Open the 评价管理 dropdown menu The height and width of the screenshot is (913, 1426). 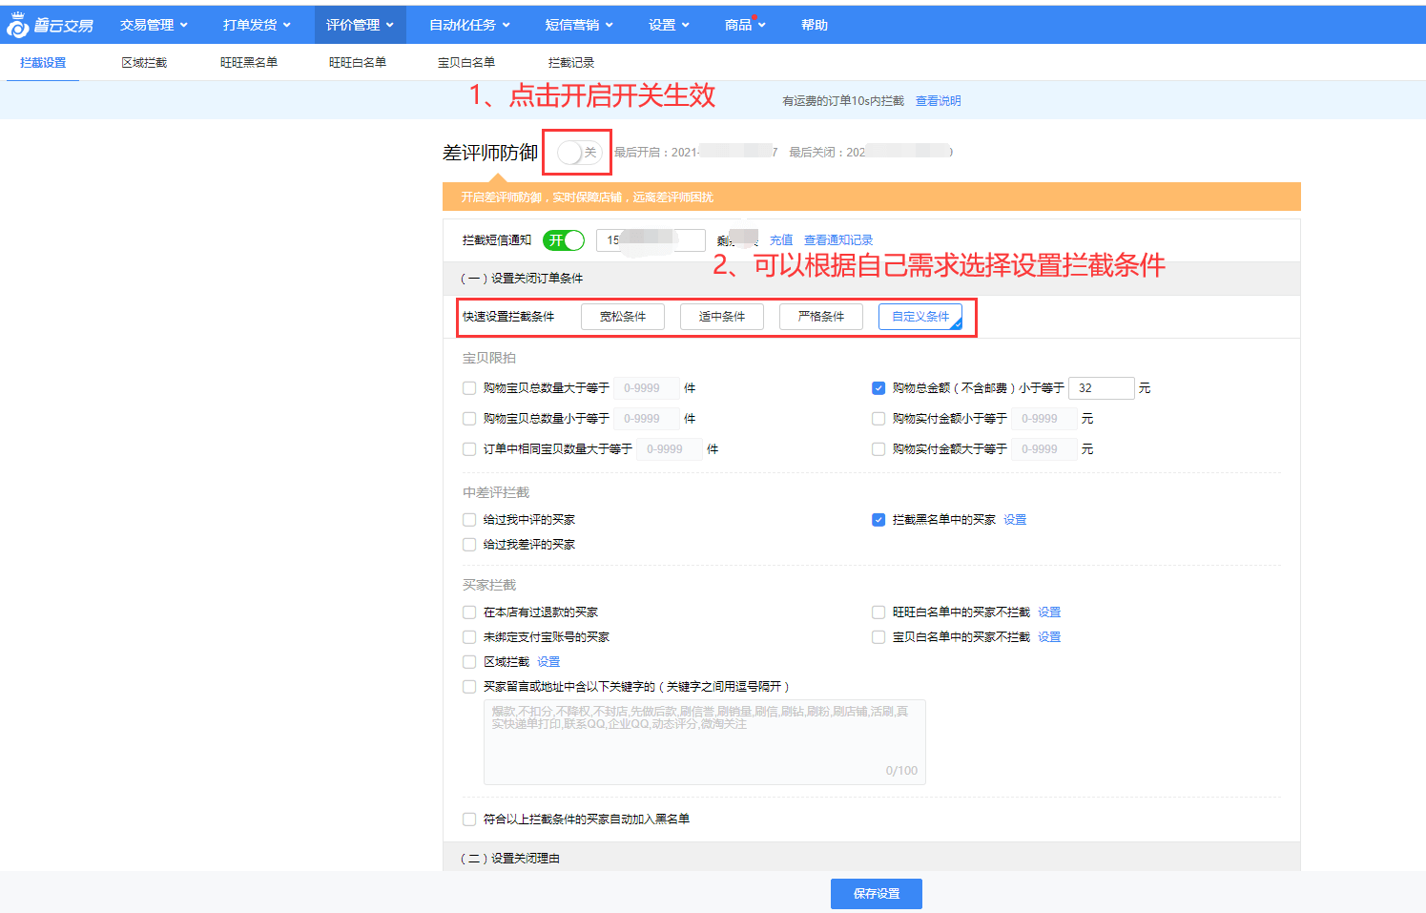(x=360, y=25)
